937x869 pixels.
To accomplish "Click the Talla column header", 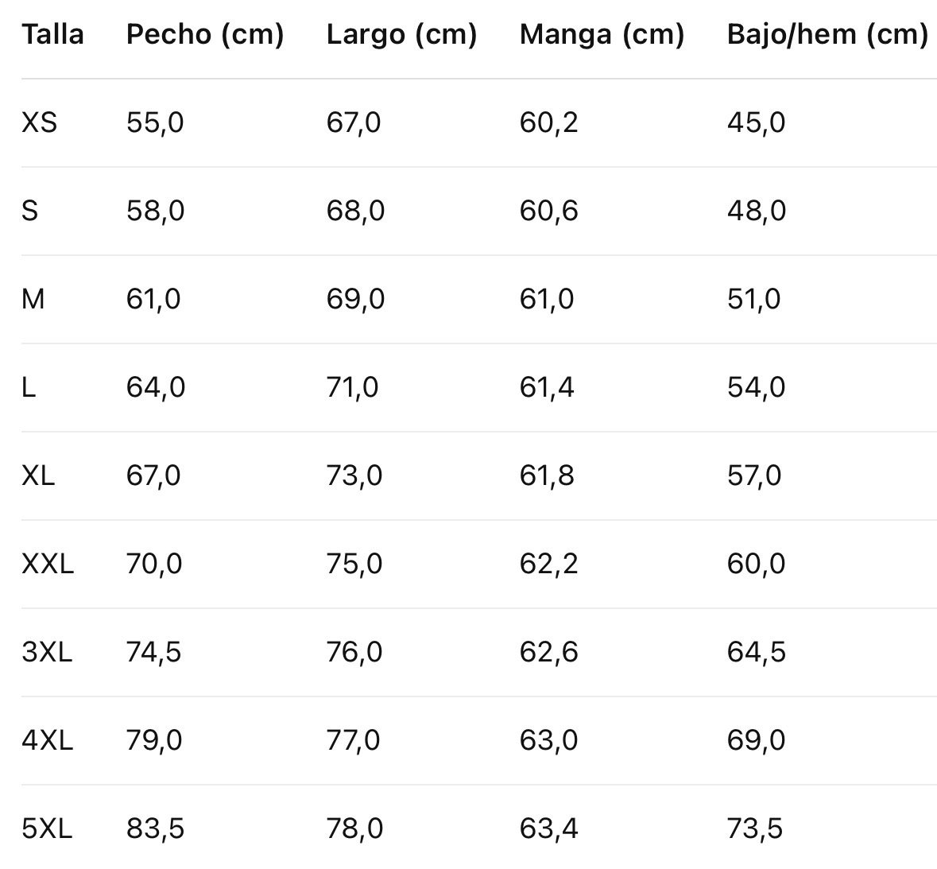I will [52, 34].
